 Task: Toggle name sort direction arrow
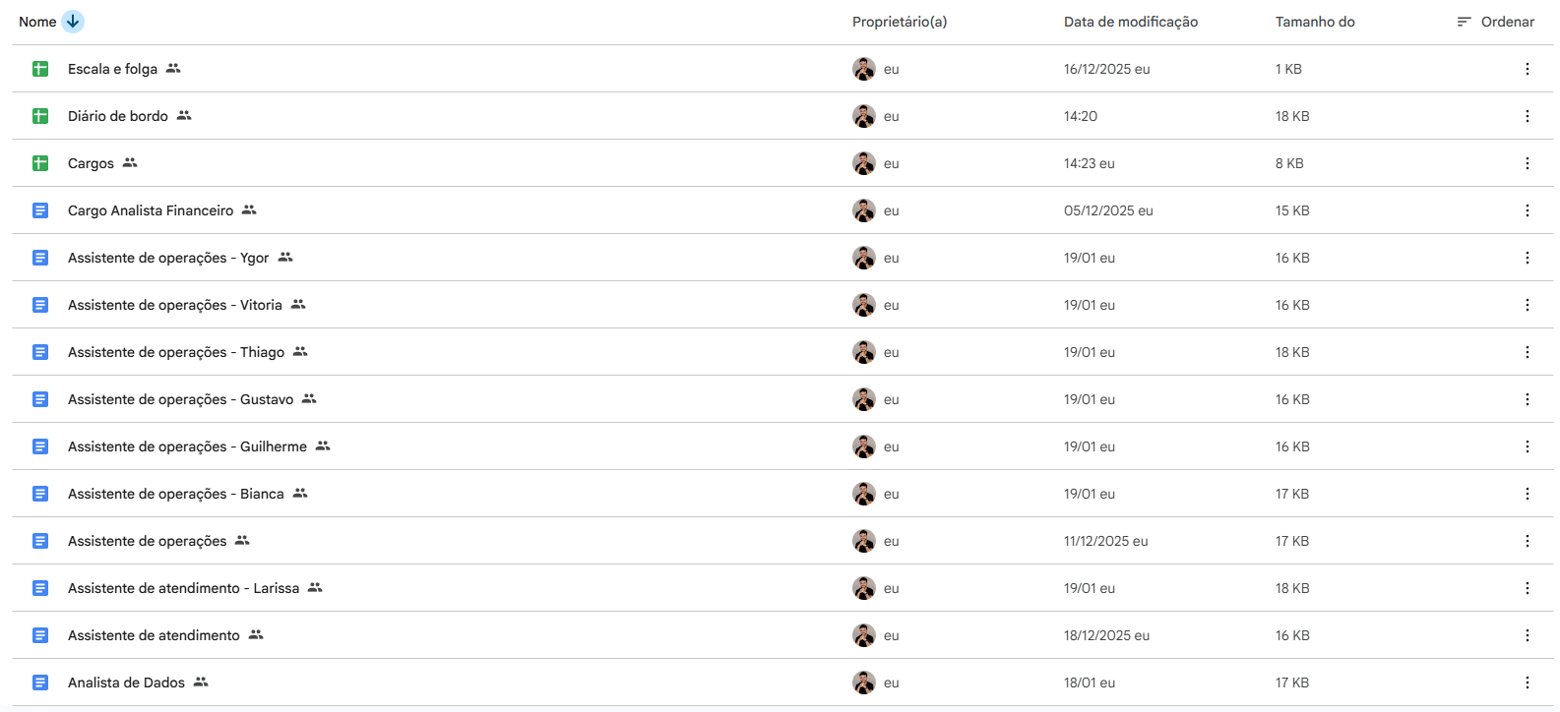point(73,22)
